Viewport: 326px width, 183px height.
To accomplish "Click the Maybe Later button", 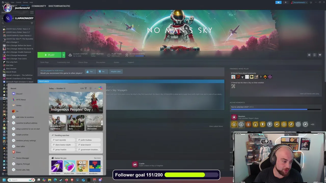I will (x=116, y=71).
